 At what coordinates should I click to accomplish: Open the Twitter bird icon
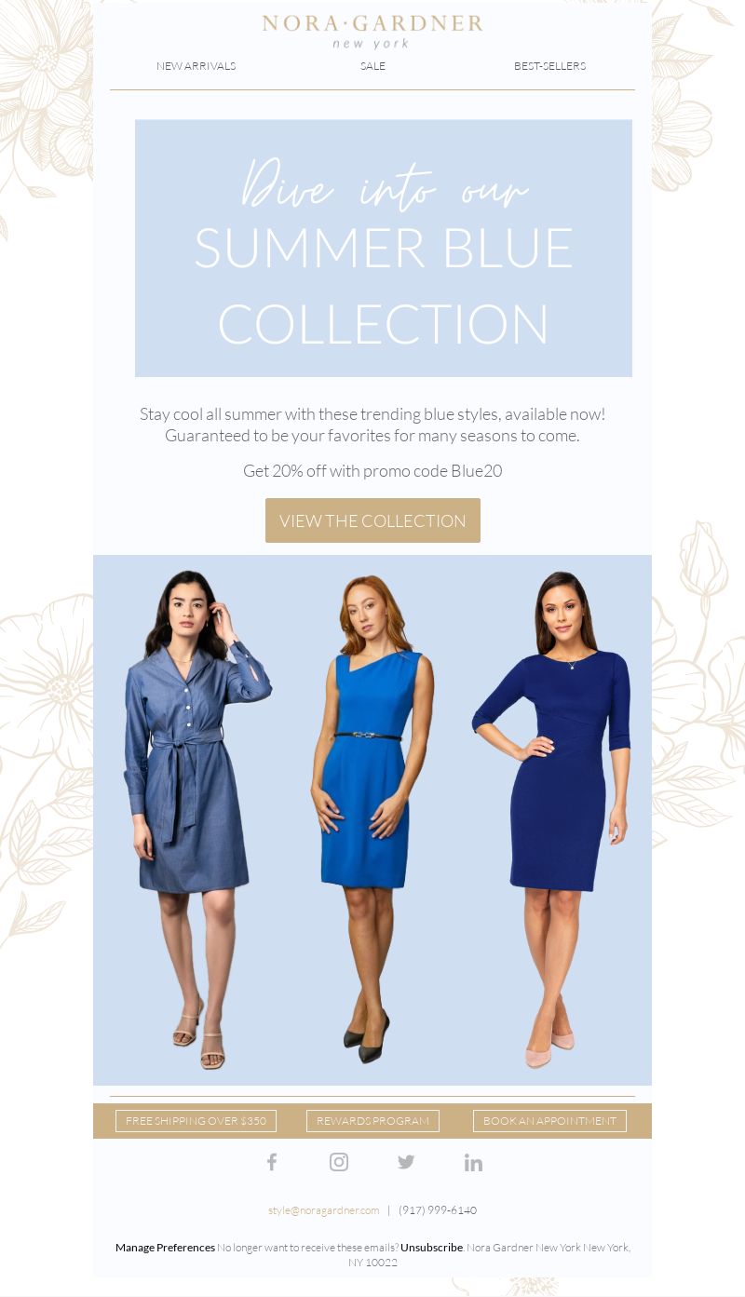click(x=406, y=1162)
